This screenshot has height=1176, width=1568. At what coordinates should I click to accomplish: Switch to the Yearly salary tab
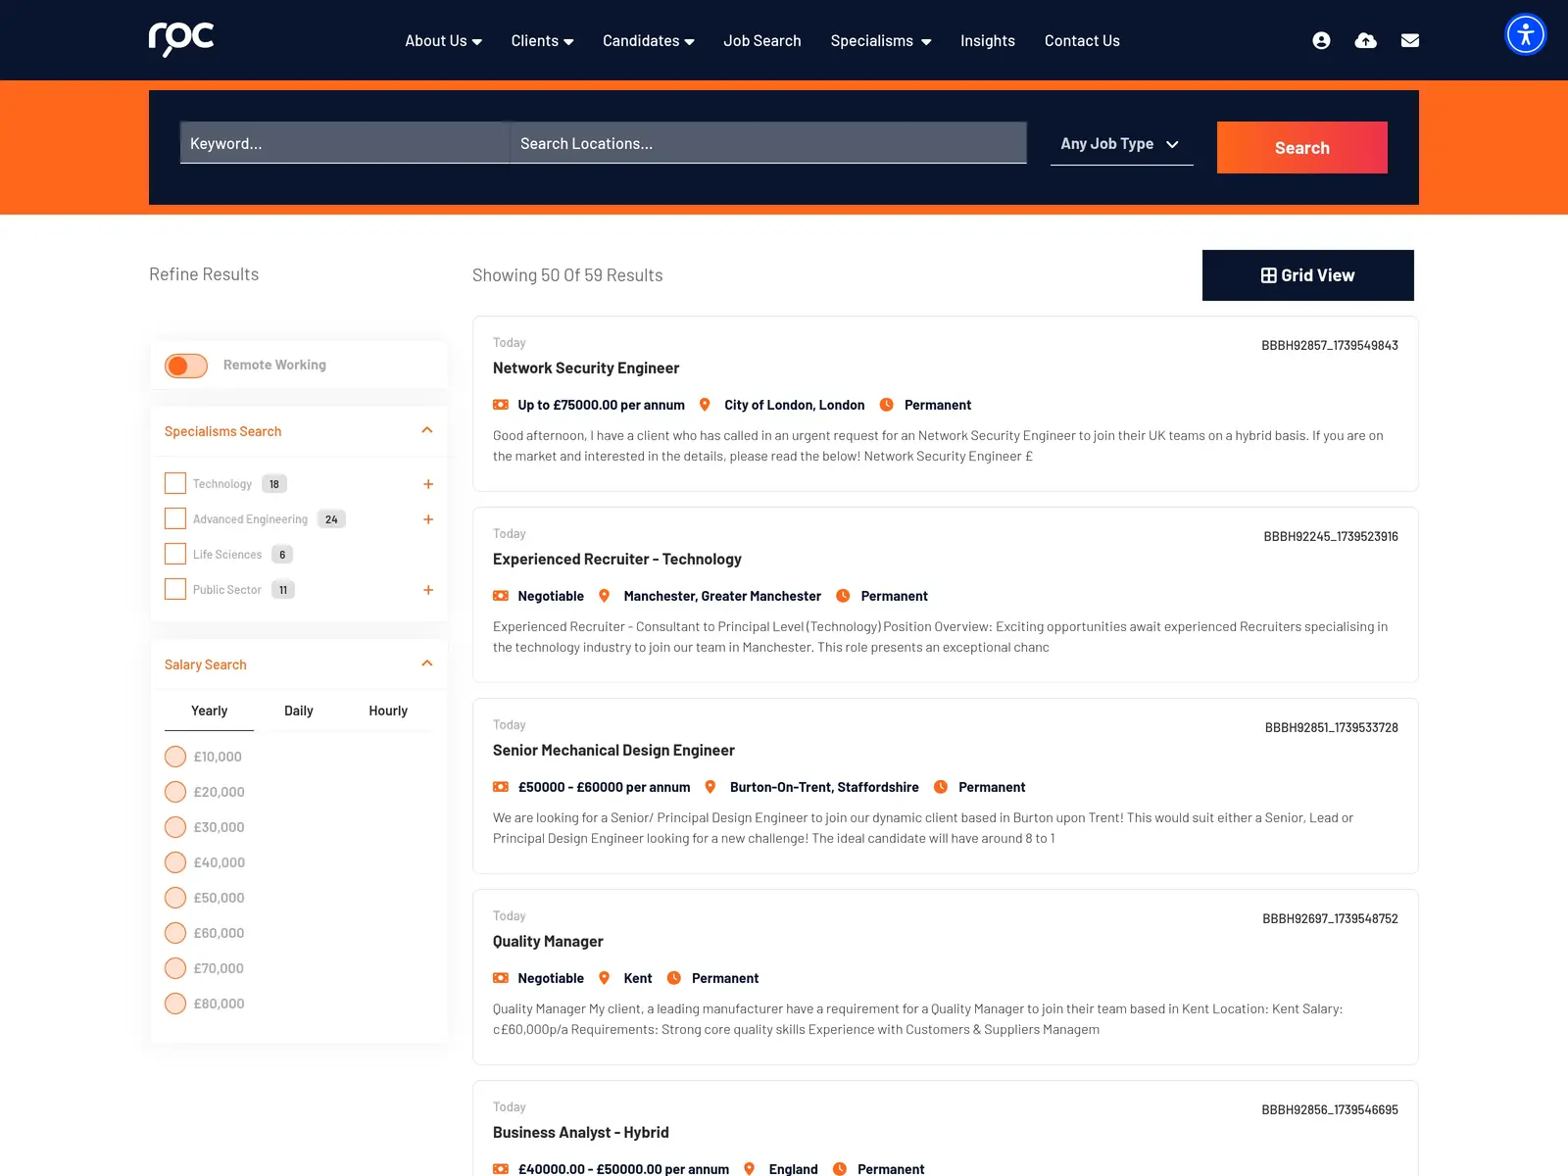pos(209,710)
